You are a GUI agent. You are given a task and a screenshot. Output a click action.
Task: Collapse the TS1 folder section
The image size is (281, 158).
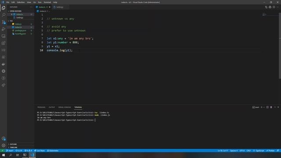coord(11,21)
